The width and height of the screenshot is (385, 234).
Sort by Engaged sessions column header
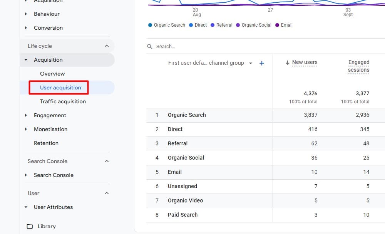[x=358, y=66]
